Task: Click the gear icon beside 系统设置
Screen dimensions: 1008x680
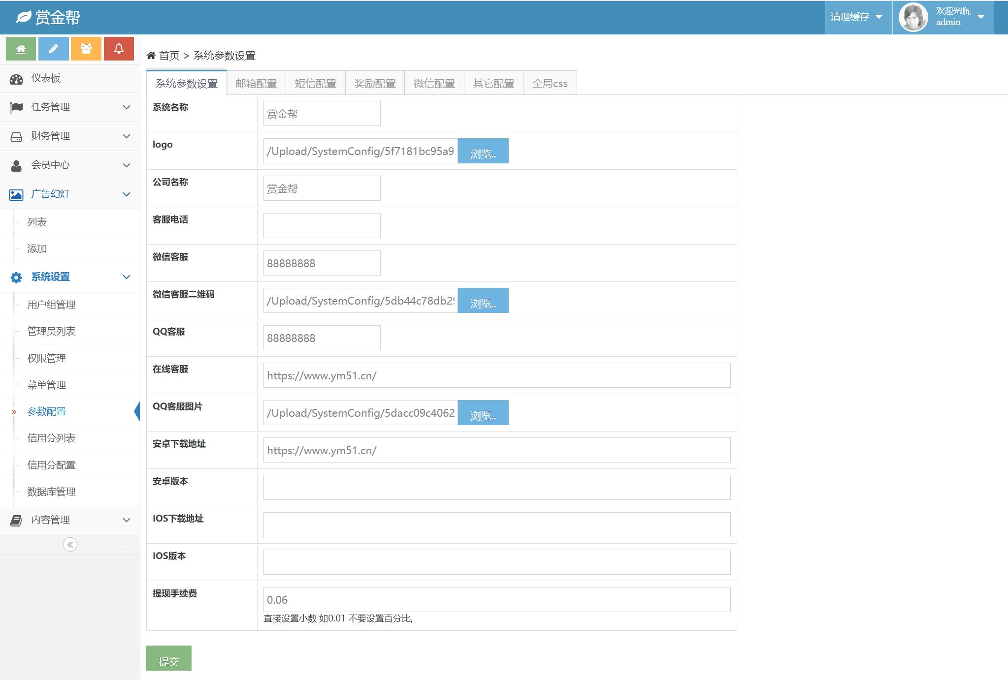Action: tap(16, 278)
